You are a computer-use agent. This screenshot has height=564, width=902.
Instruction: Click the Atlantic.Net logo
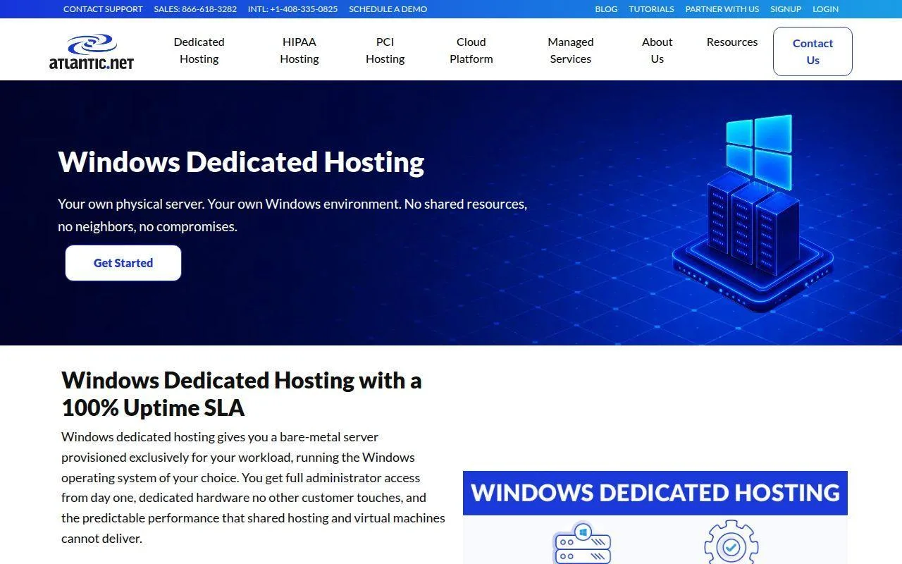point(92,51)
